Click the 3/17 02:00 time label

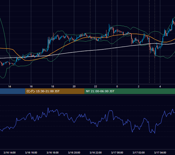click(139, 152)
